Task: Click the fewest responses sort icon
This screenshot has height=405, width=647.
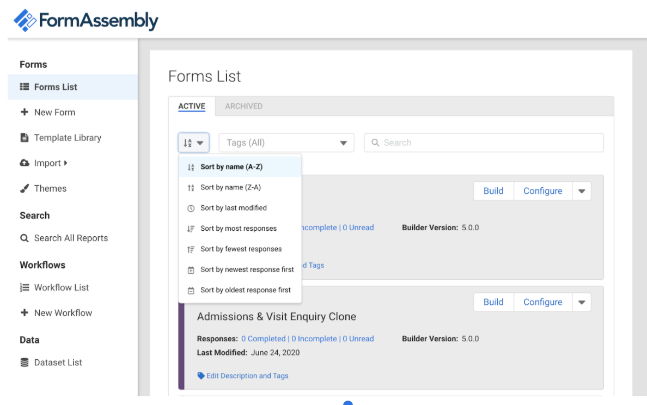Action: [191, 249]
